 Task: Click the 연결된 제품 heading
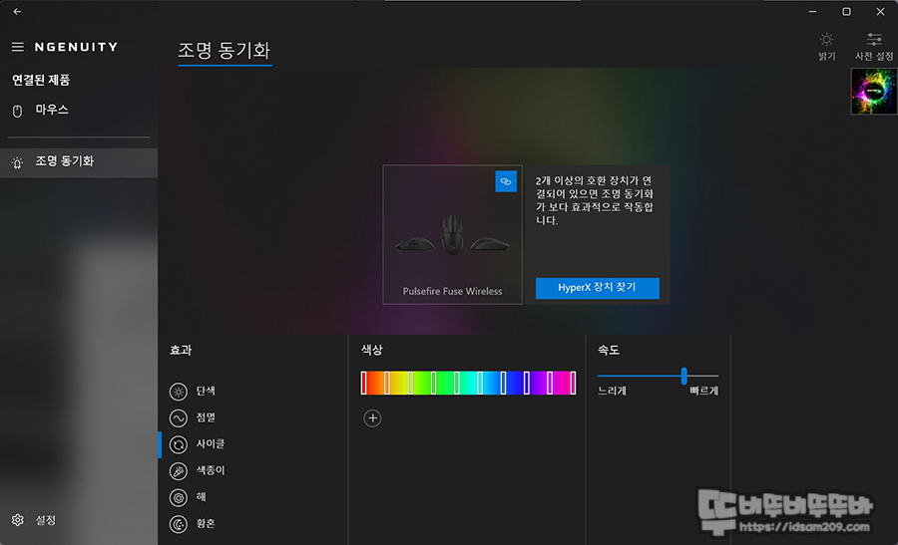41,80
